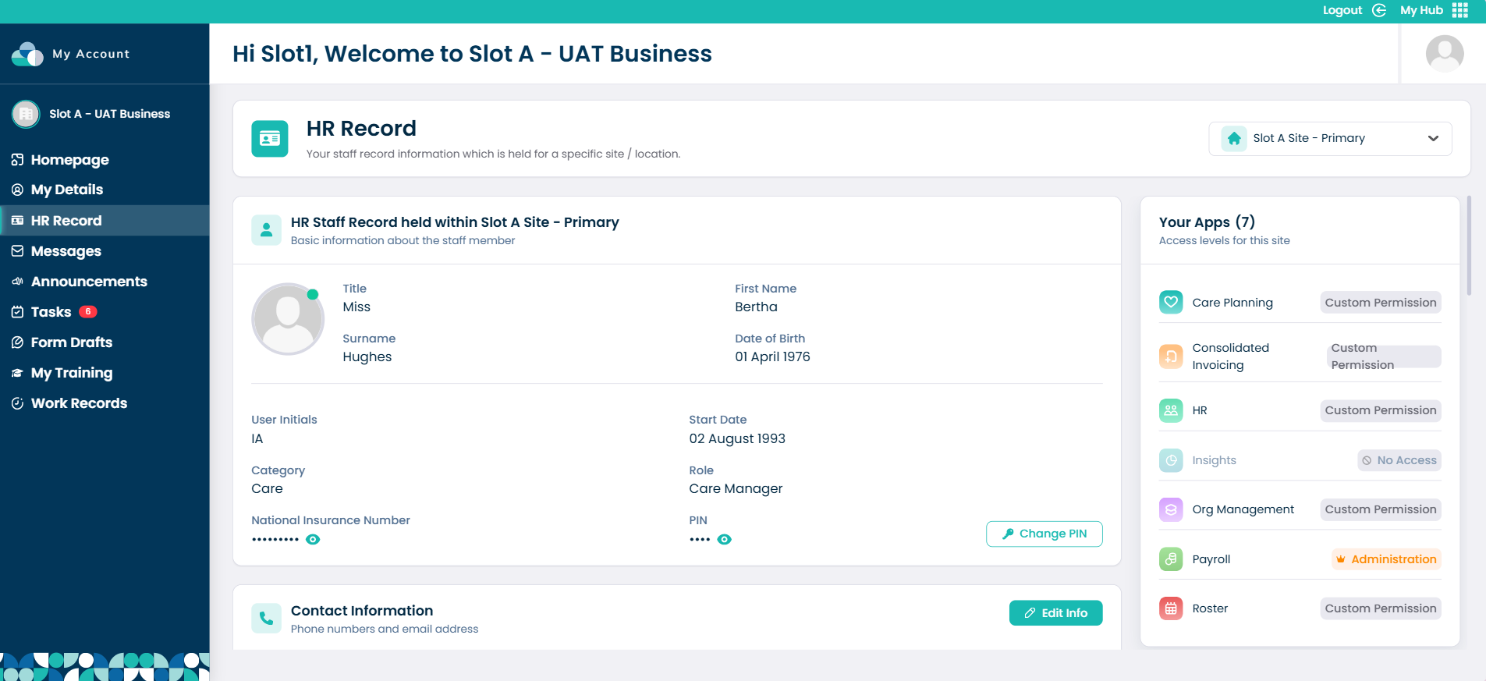The height and width of the screenshot is (681, 1486).
Task: Go to My Training page
Action: [72, 373]
